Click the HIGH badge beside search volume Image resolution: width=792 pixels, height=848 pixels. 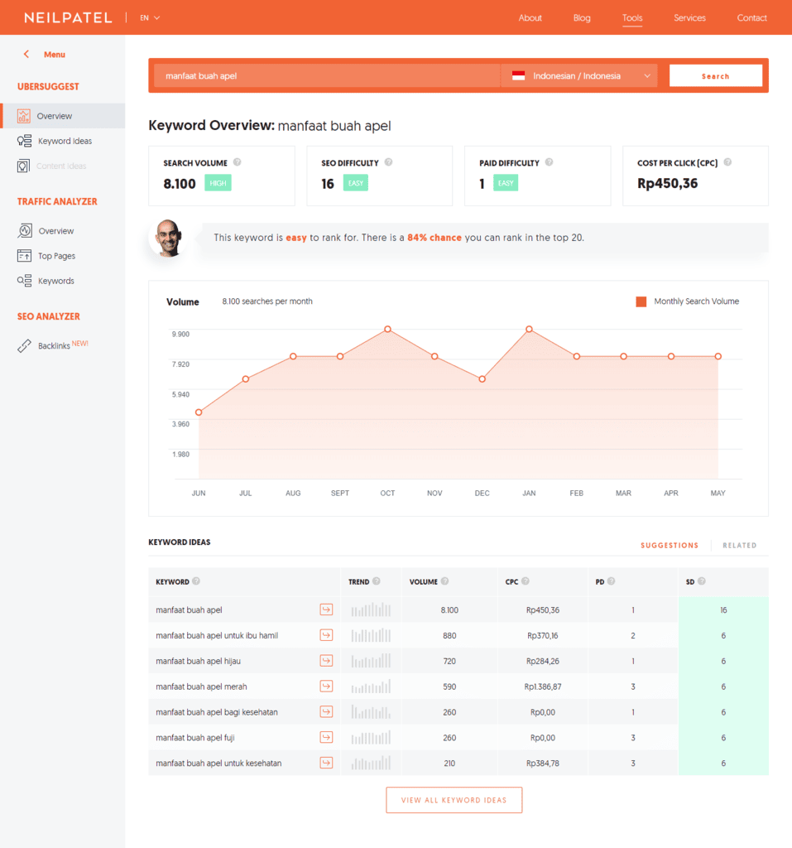point(218,183)
